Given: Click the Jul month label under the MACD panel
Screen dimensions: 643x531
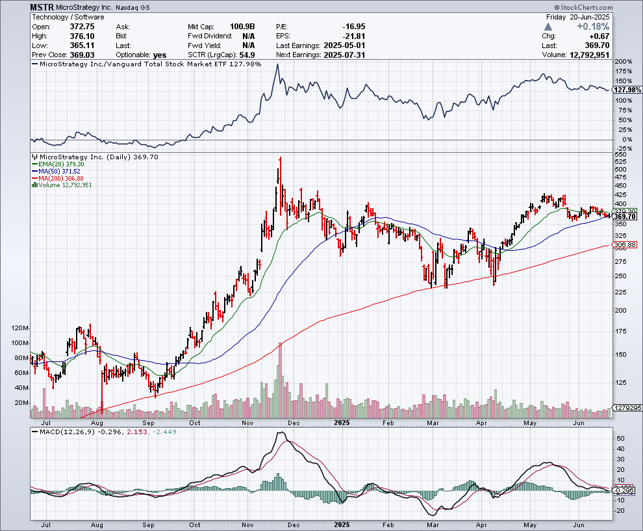Looking at the screenshot, I should pyautogui.click(x=46, y=525).
